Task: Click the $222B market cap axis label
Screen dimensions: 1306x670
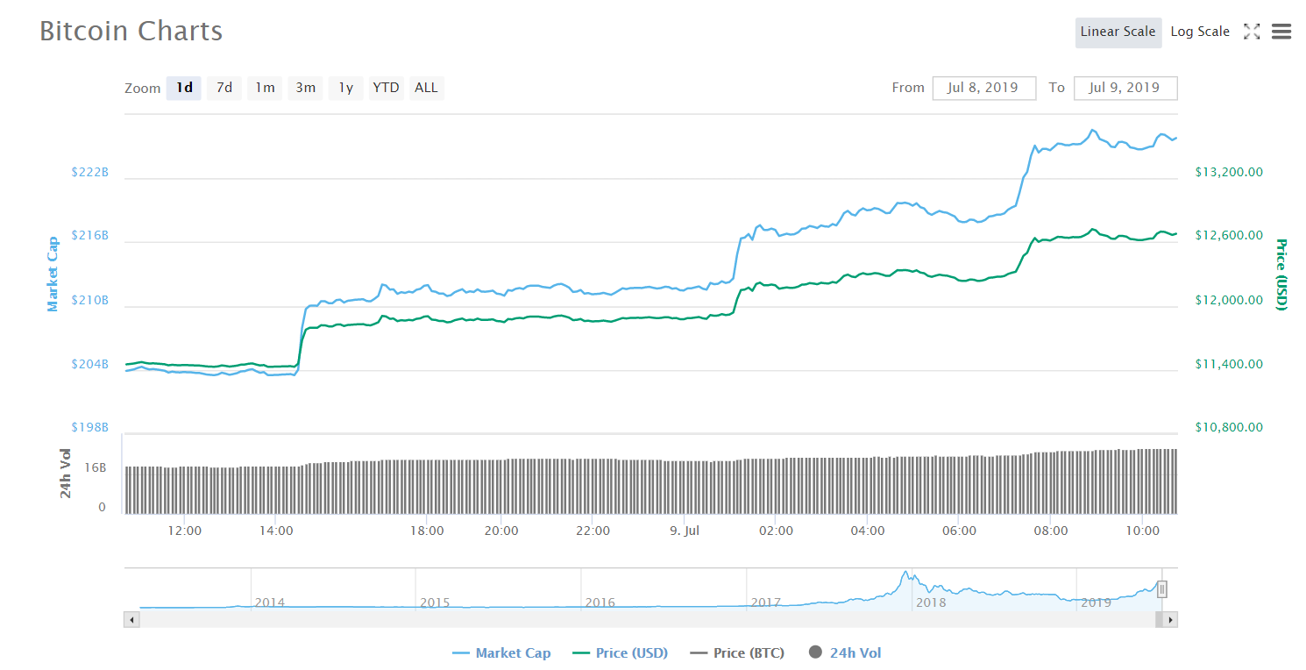Action: coord(90,172)
